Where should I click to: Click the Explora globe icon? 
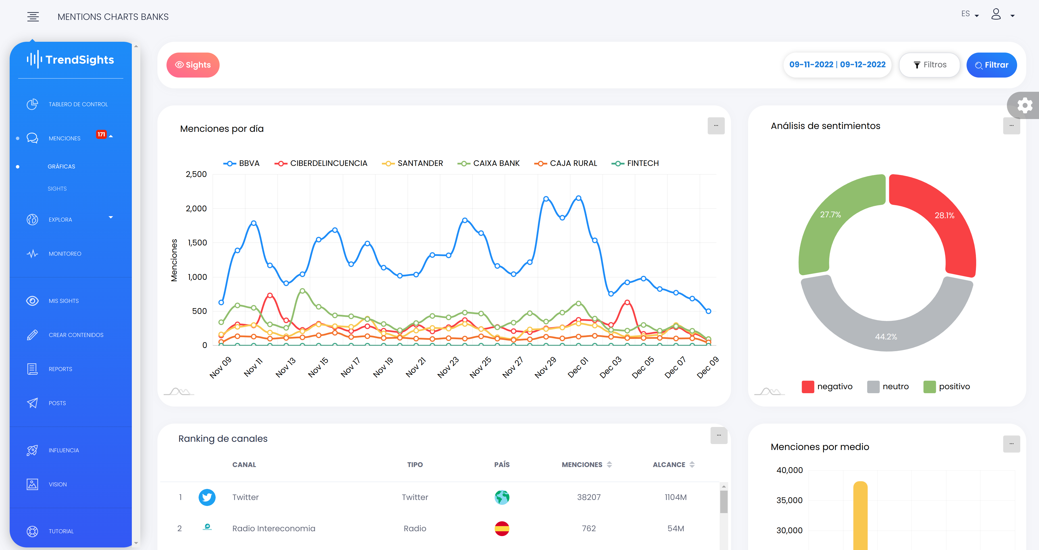[32, 220]
